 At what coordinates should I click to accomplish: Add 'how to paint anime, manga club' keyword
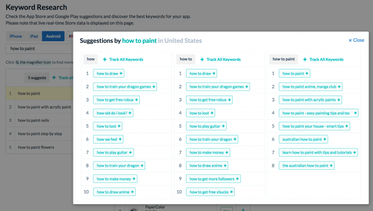pos(339,87)
